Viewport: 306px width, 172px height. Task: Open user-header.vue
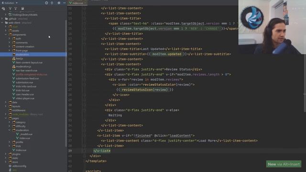tap(25, 95)
